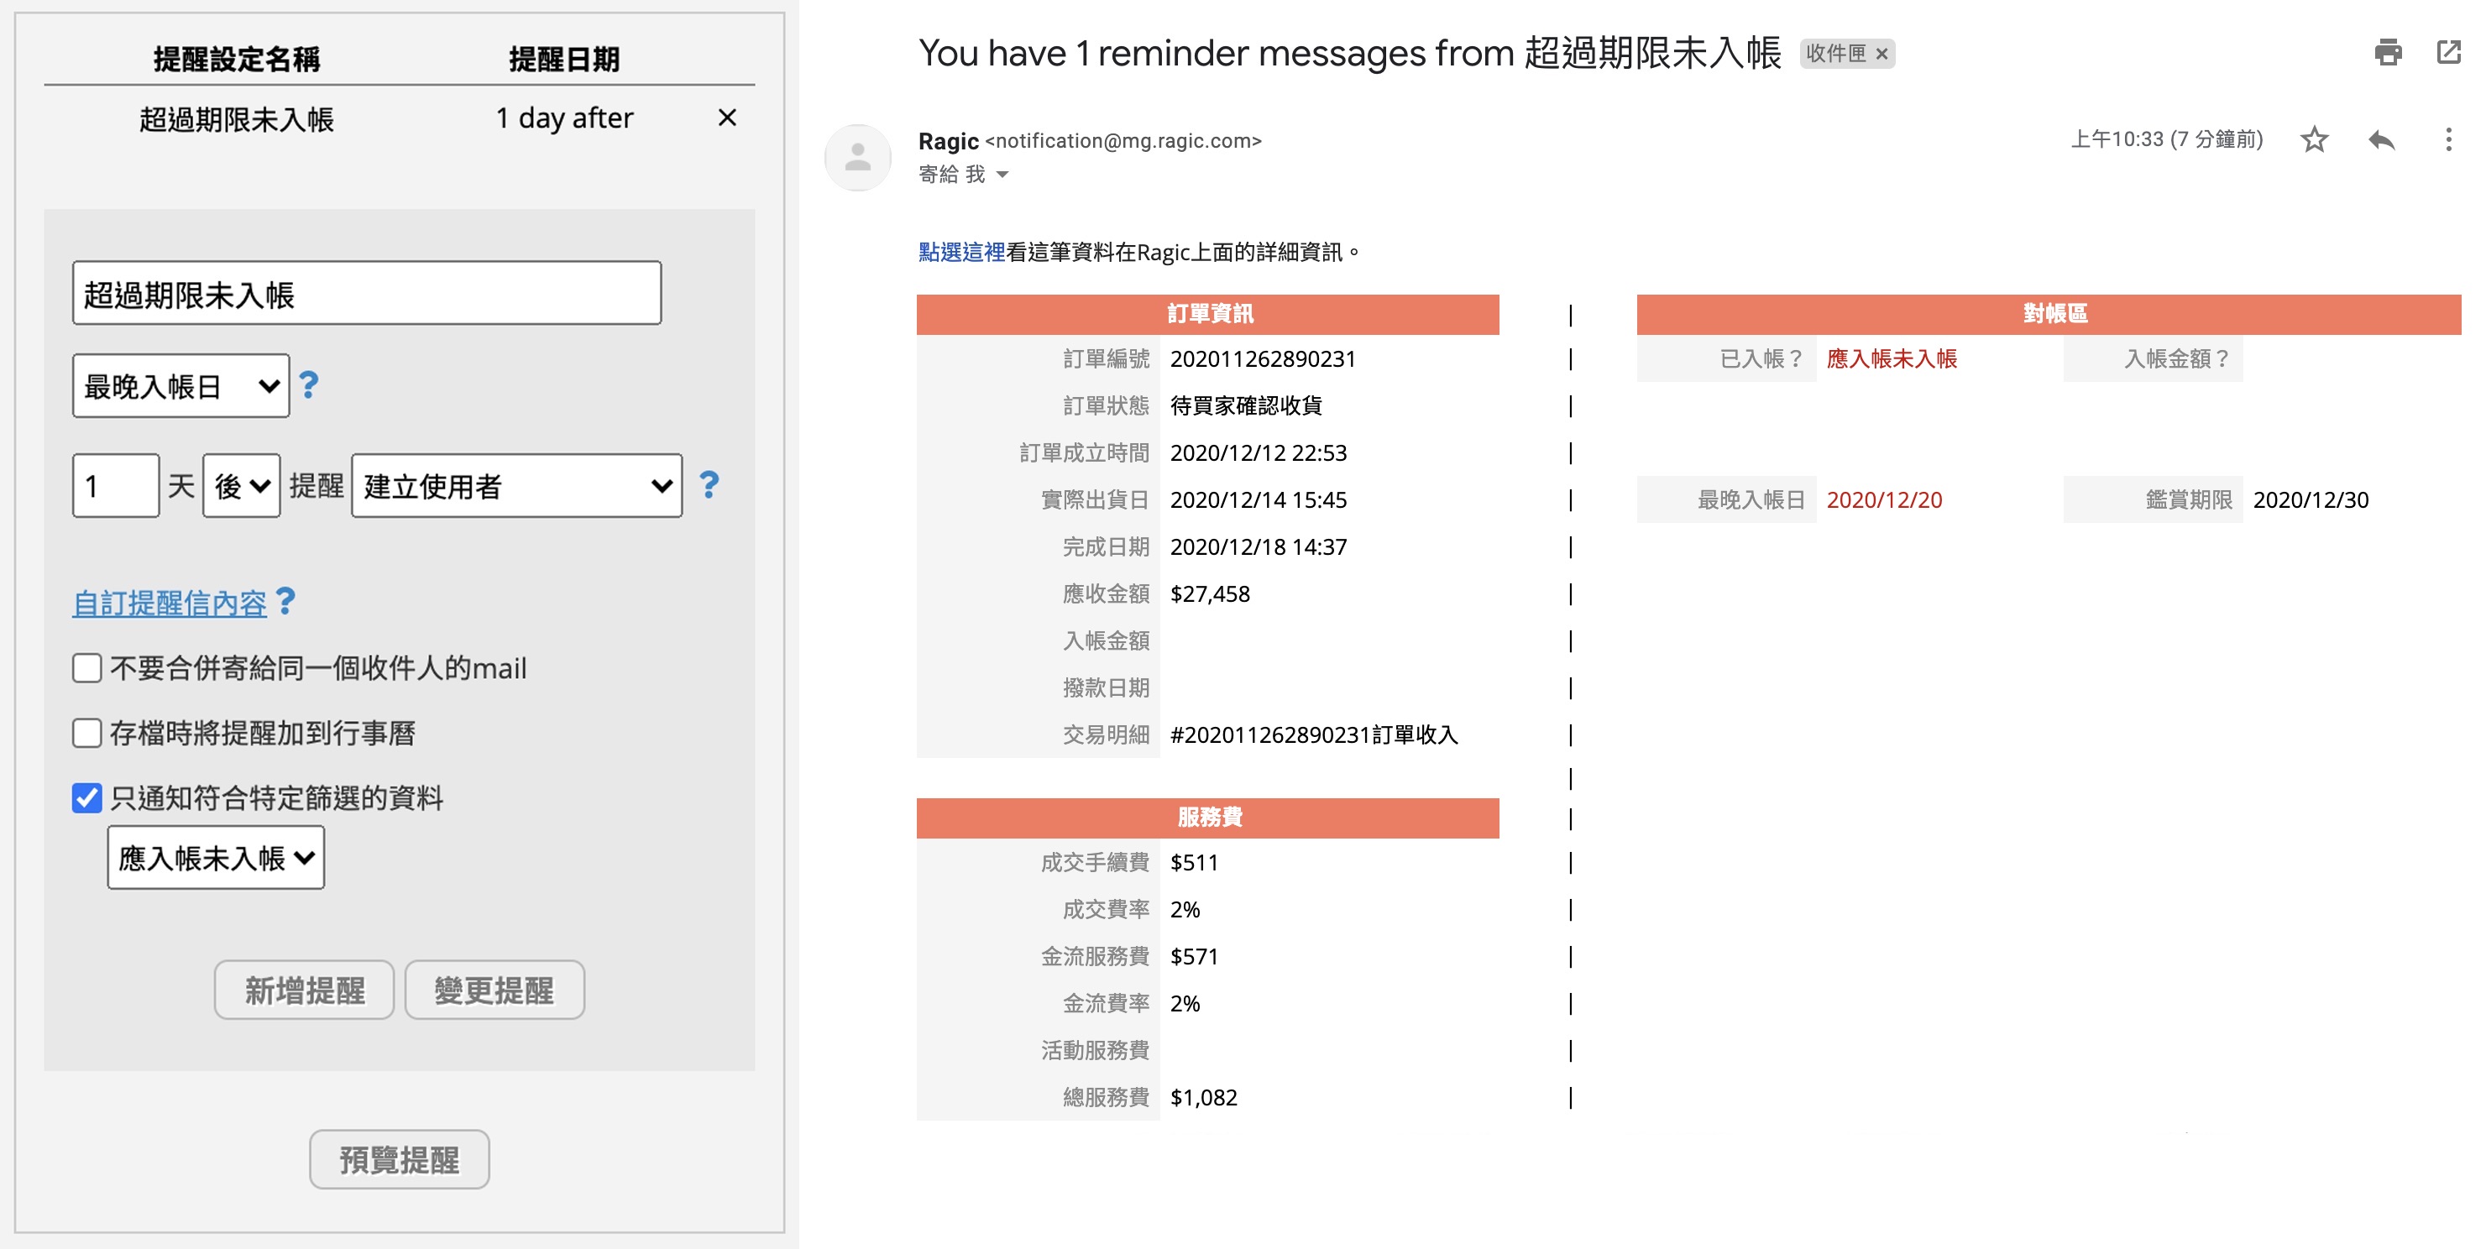This screenshot has height=1249, width=2486.
Task: Click the 金流費率 2% value
Action: pos(1185,1004)
